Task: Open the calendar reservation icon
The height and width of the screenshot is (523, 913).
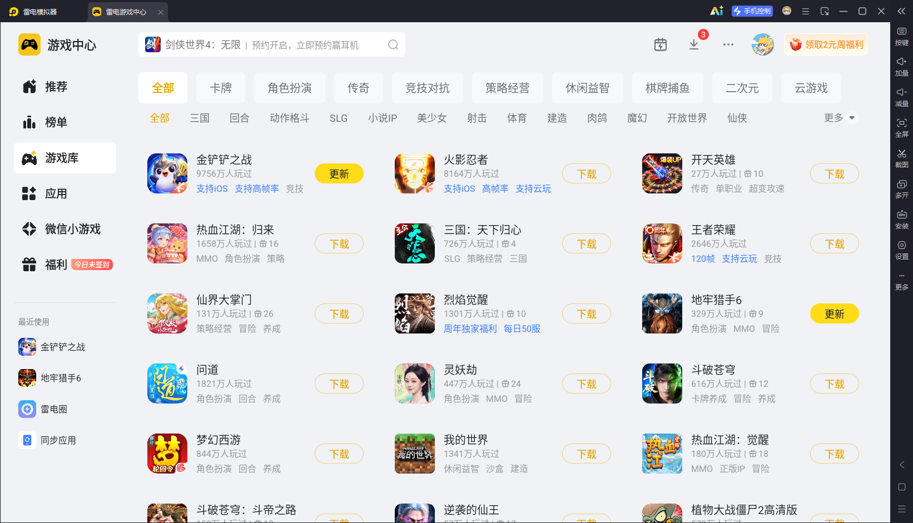Action: click(x=661, y=44)
